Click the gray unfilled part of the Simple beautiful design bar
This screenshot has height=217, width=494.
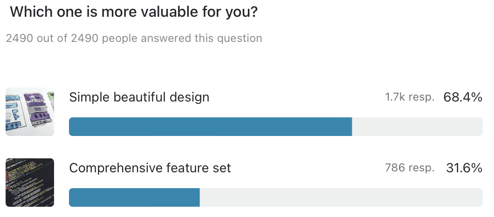coord(417,127)
